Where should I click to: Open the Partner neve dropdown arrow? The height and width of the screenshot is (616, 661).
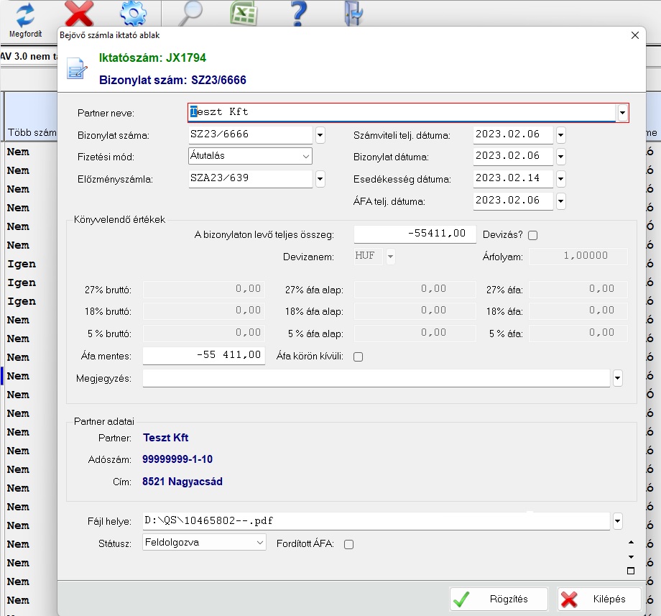pos(622,113)
